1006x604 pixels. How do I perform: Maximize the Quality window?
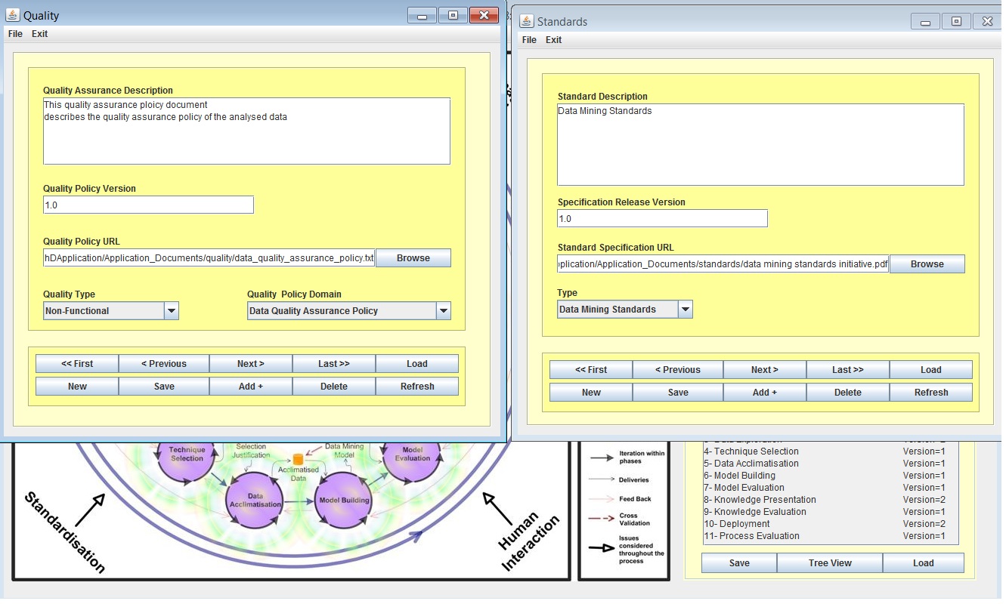(453, 15)
